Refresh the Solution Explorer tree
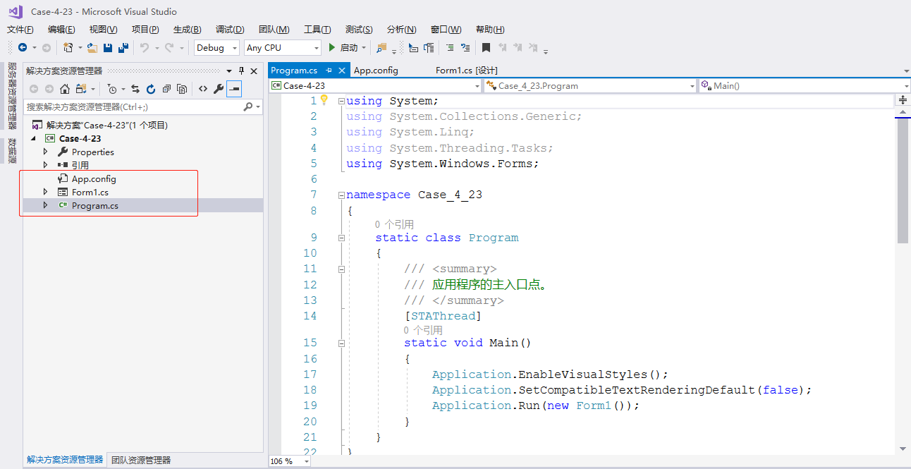 (151, 89)
